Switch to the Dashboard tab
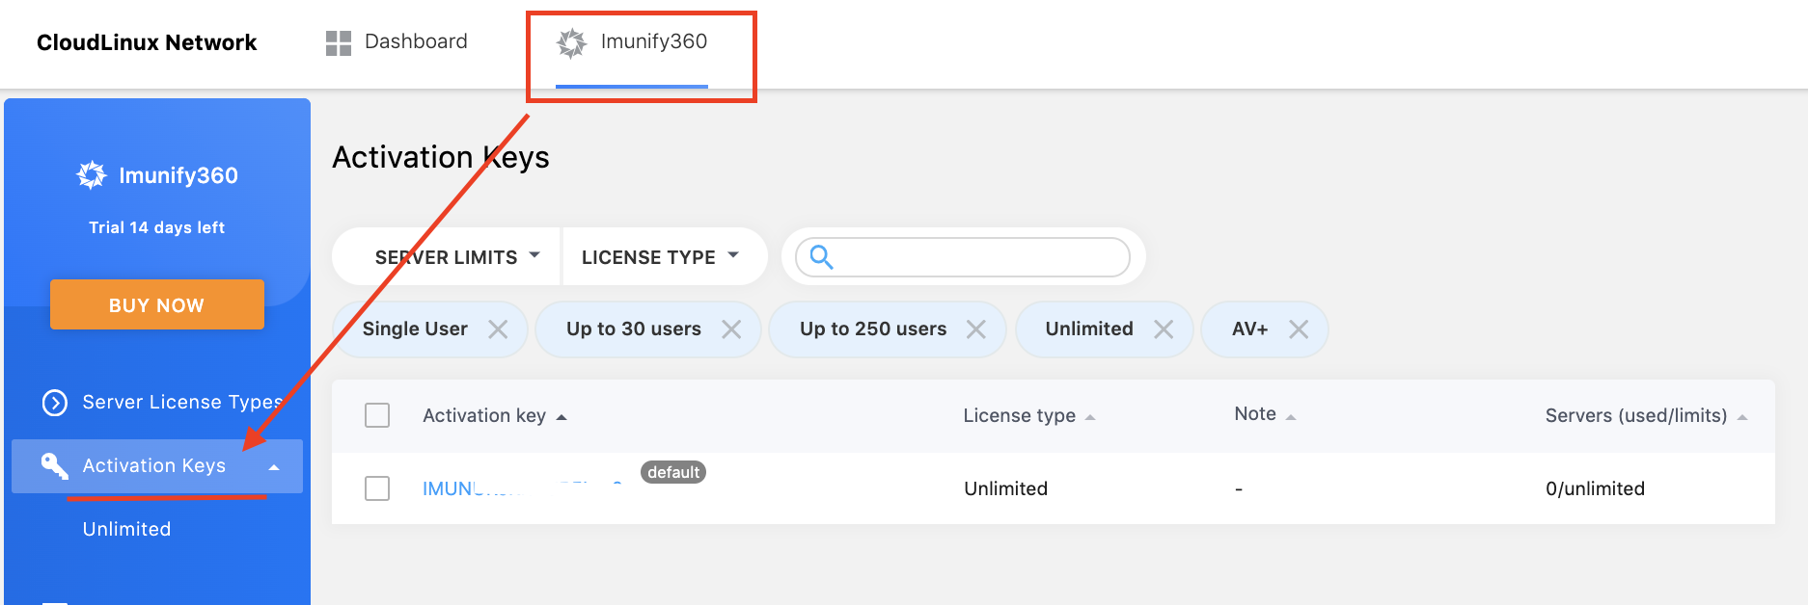Viewport: 1808px width, 605px height. point(415,41)
